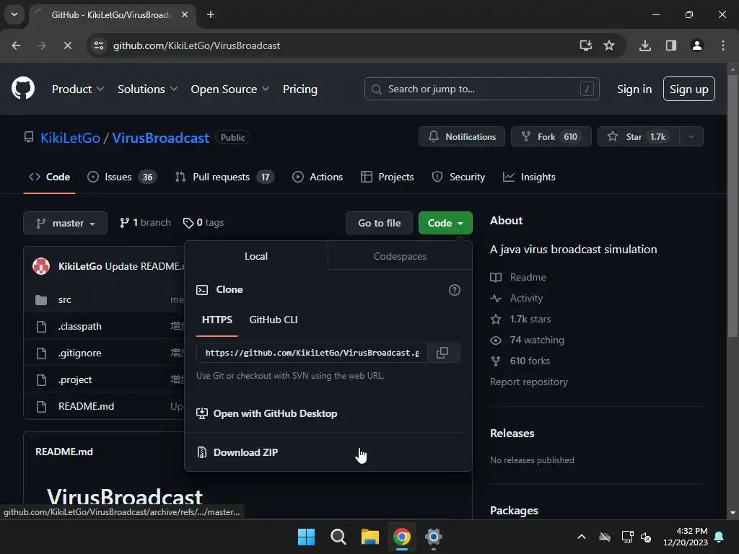
Task: Open Windows taskbar search
Action: tap(338, 537)
